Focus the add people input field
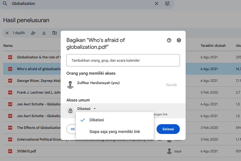241x161 pixels. point(123,60)
